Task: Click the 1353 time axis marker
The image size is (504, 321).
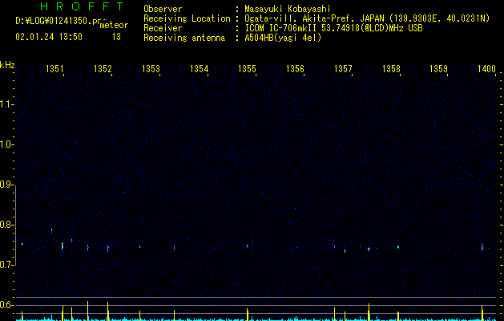Action: tap(151, 68)
